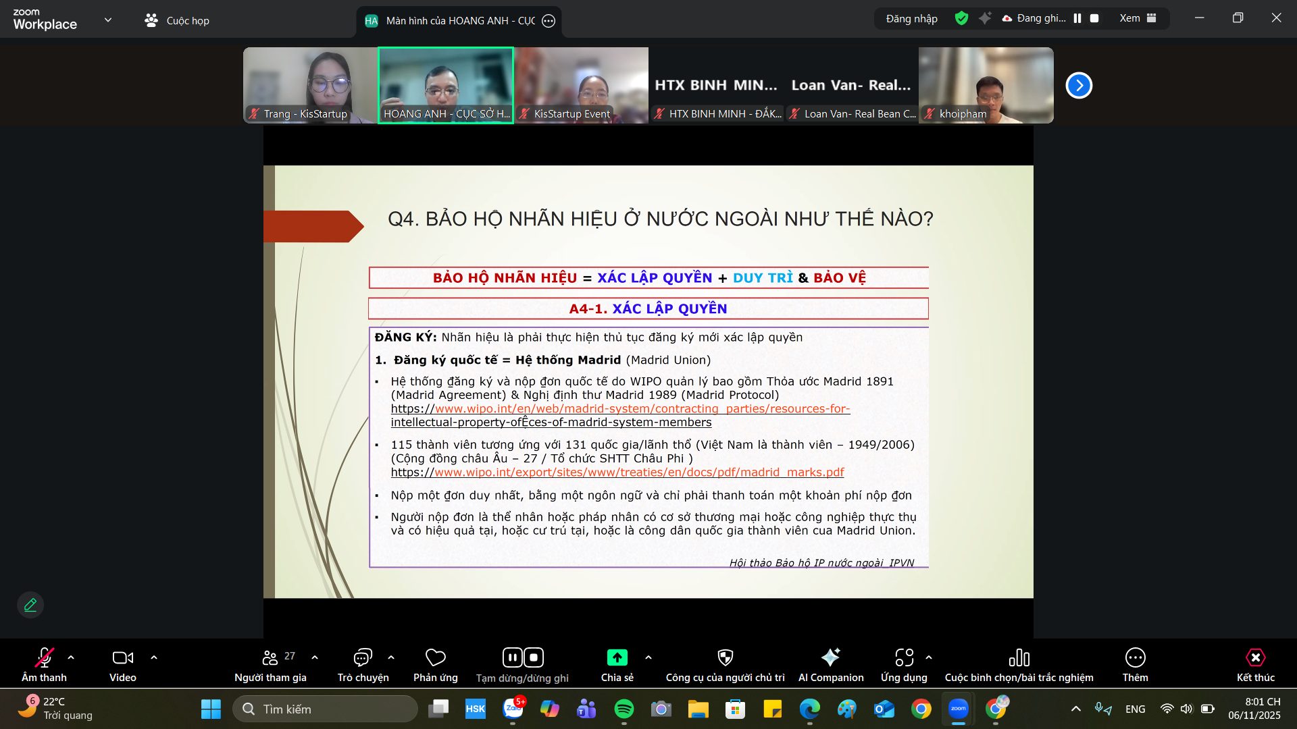Stop the cloud recording in top bar

tap(1094, 19)
